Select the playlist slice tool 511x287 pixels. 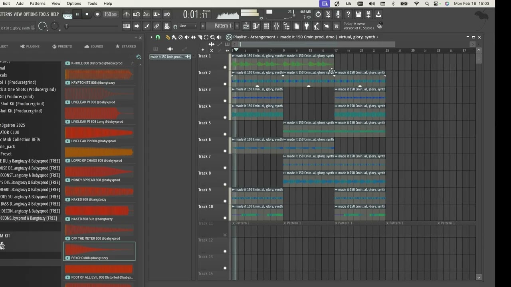200,37
